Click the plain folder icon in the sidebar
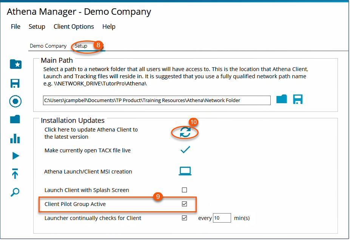 tap(15, 119)
